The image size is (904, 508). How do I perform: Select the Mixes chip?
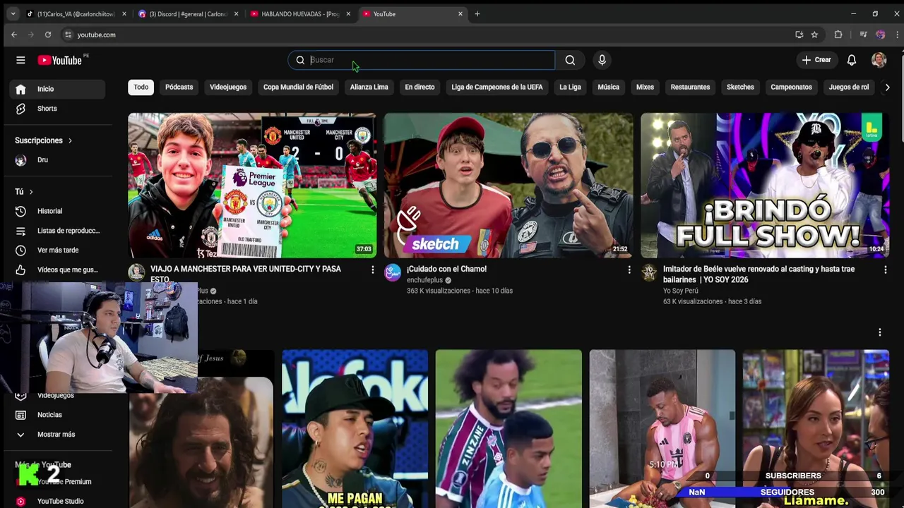pyautogui.click(x=645, y=87)
